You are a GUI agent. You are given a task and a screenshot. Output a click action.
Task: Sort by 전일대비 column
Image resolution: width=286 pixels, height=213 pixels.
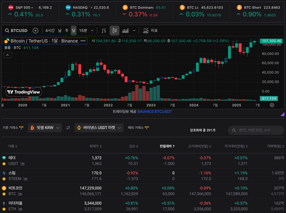tap(167, 146)
